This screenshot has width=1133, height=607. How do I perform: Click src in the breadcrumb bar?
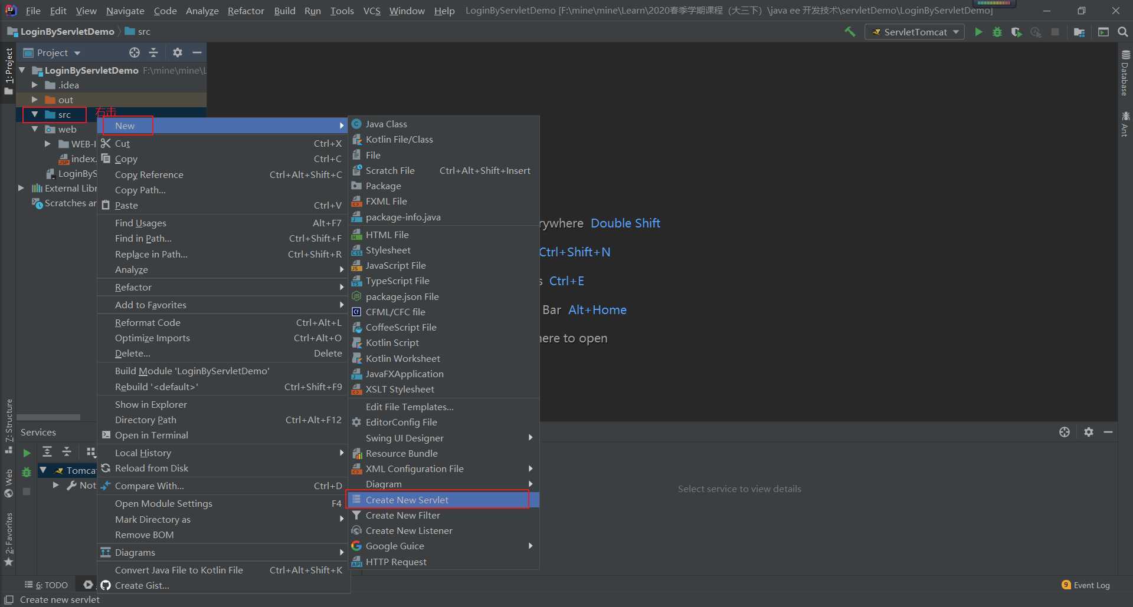(x=138, y=31)
